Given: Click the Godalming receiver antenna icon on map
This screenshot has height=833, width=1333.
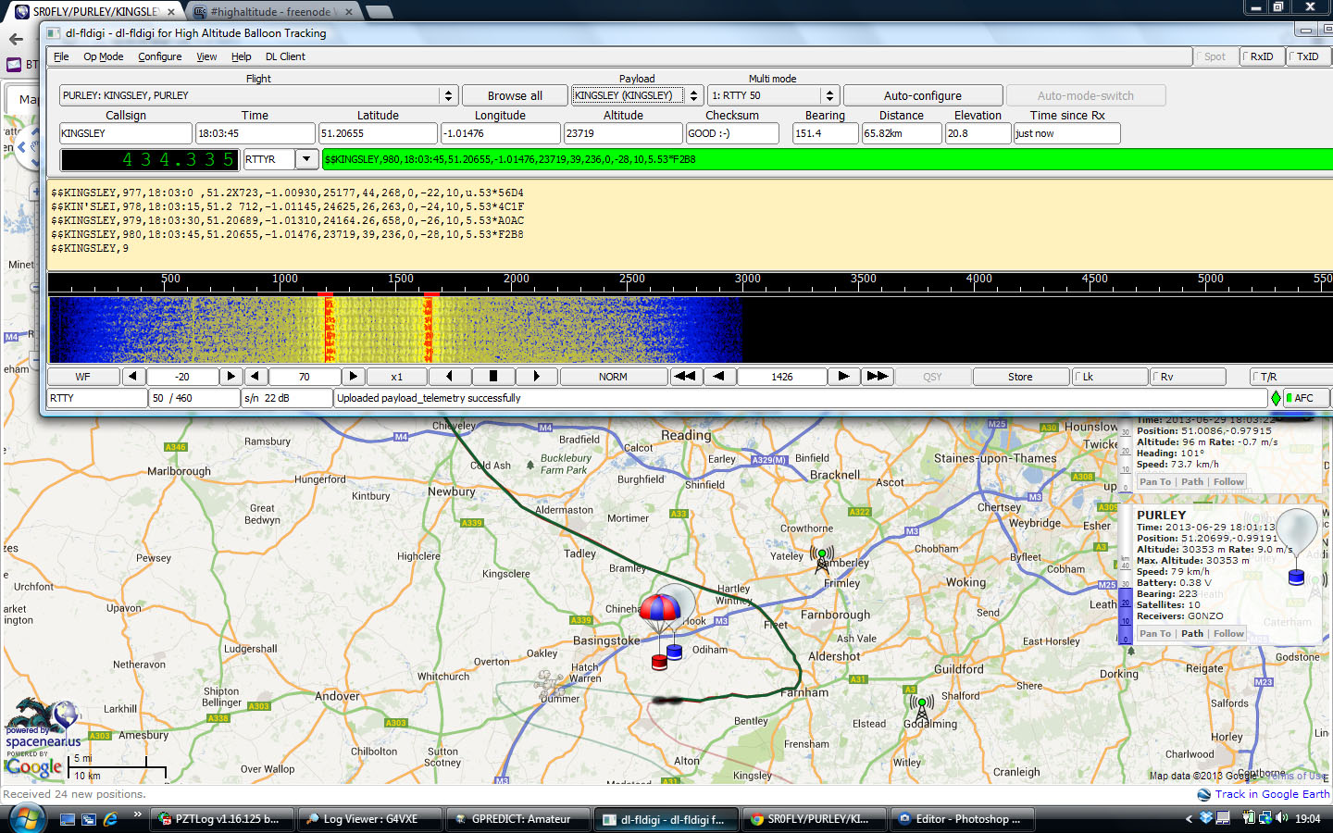Looking at the screenshot, I should pos(921,709).
